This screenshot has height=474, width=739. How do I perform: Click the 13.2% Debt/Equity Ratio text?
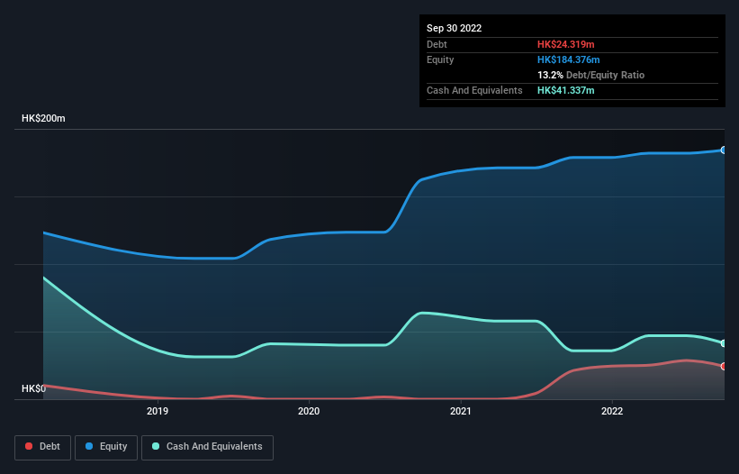pos(590,75)
